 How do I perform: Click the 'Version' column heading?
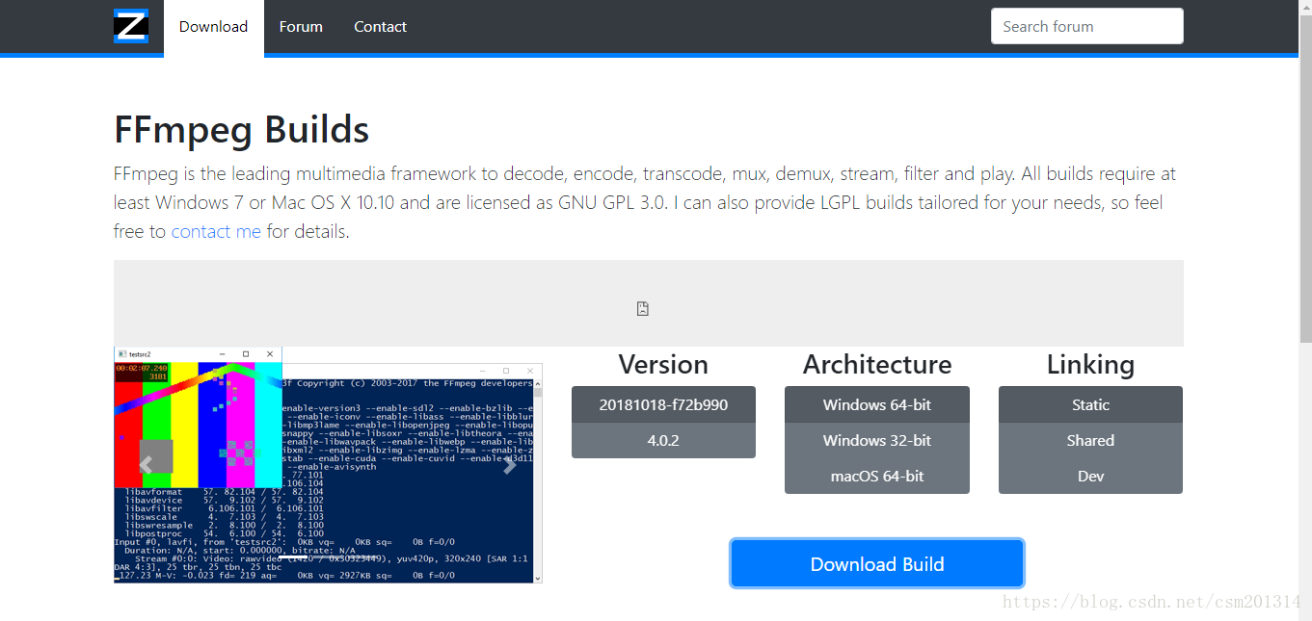pyautogui.click(x=663, y=364)
